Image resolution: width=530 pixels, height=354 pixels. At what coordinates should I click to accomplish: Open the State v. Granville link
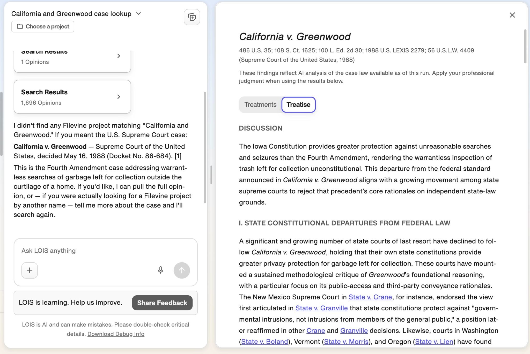coord(321,308)
